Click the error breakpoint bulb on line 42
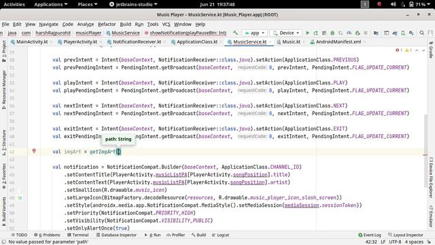 [34, 151]
